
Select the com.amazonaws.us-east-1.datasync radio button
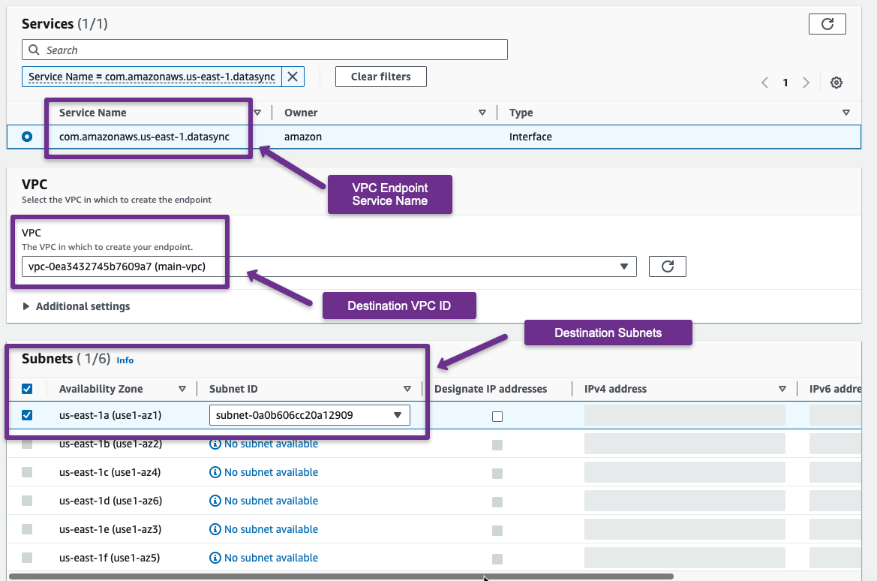(28, 137)
